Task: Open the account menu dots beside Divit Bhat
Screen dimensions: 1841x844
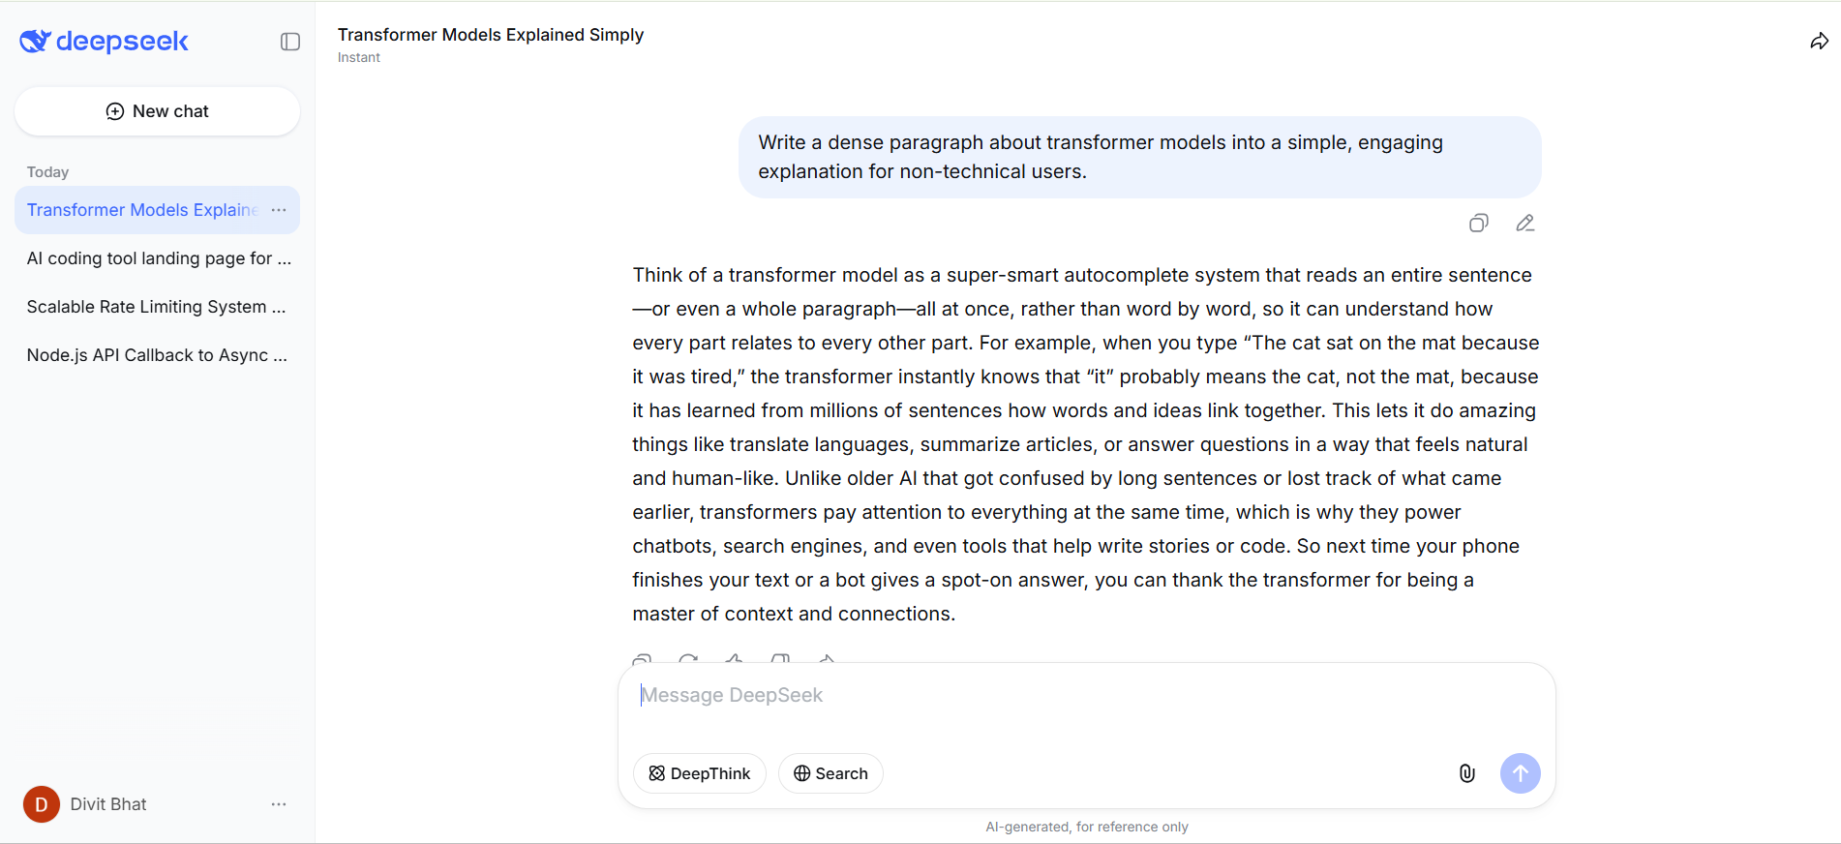Action: point(279,804)
